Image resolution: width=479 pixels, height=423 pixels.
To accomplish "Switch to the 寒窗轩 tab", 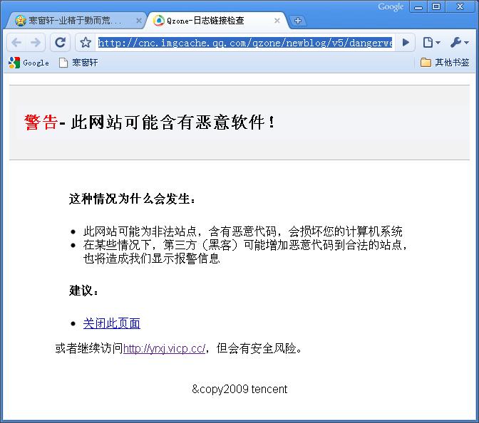I will 76,21.
